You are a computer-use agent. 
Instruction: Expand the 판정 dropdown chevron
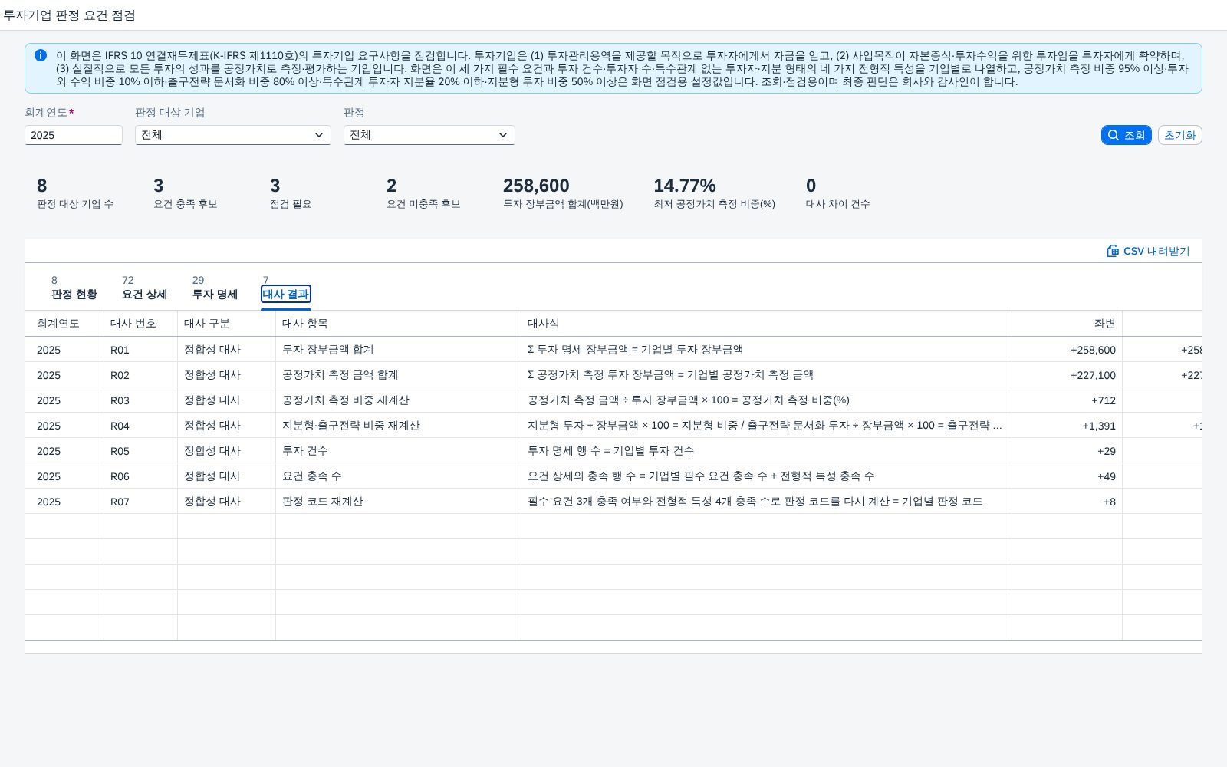point(503,135)
